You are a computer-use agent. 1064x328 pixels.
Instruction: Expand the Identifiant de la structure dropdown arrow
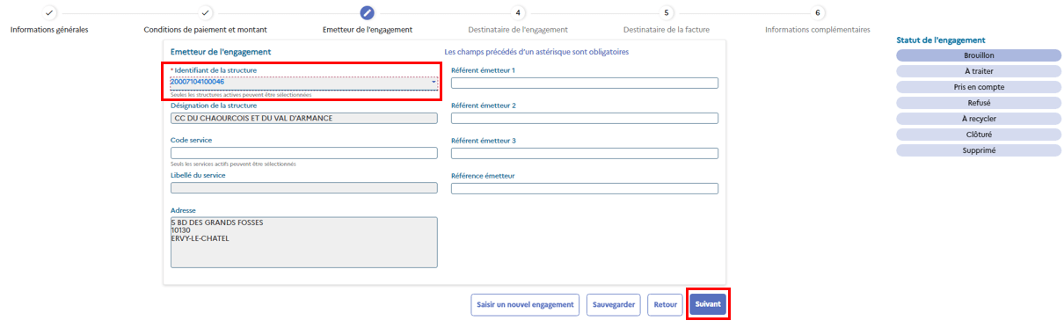point(434,83)
